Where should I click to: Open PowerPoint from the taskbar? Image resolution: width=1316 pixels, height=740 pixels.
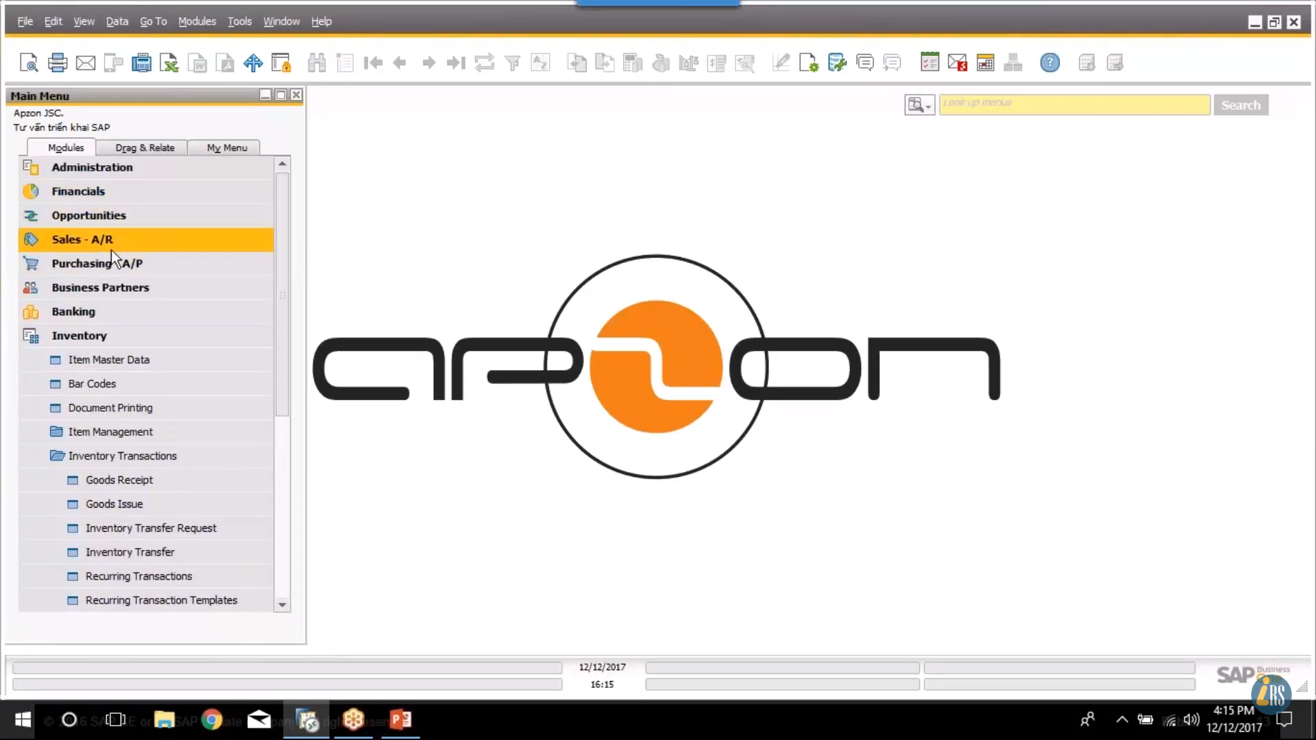(x=400, y=719)
